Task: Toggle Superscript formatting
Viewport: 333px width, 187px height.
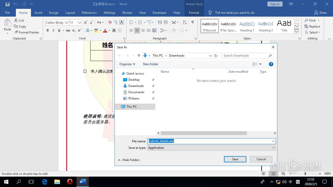Action: coord(80,30)
